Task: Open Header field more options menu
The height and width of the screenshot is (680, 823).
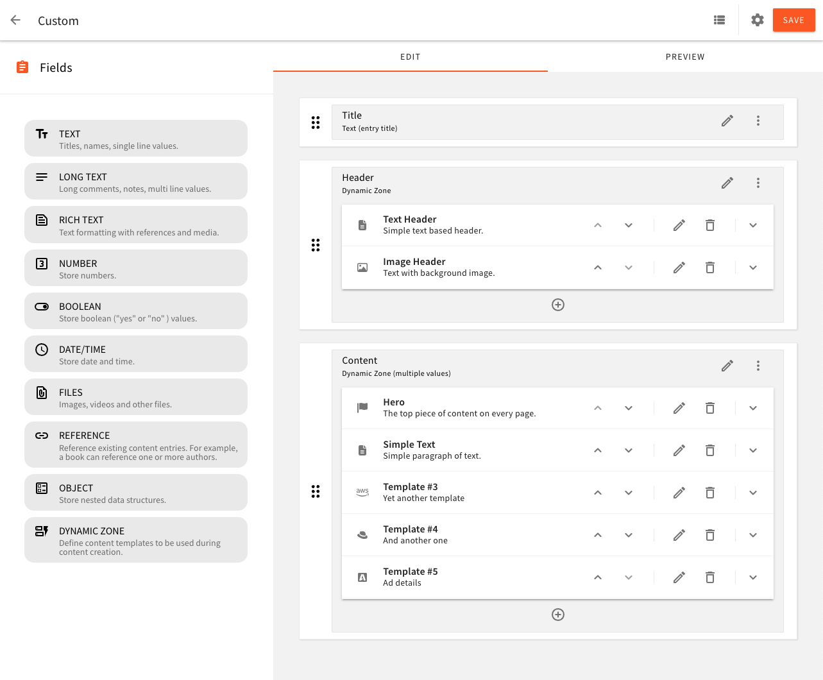Action: point(758,183)
